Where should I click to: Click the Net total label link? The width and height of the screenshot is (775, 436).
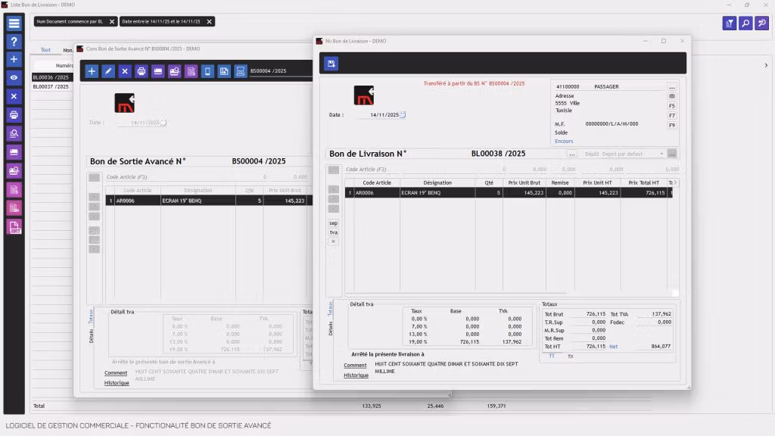click(x=613, y=347)
